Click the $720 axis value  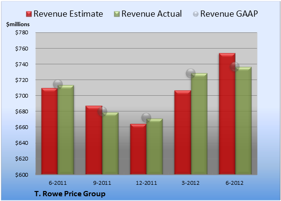point(22,80)
